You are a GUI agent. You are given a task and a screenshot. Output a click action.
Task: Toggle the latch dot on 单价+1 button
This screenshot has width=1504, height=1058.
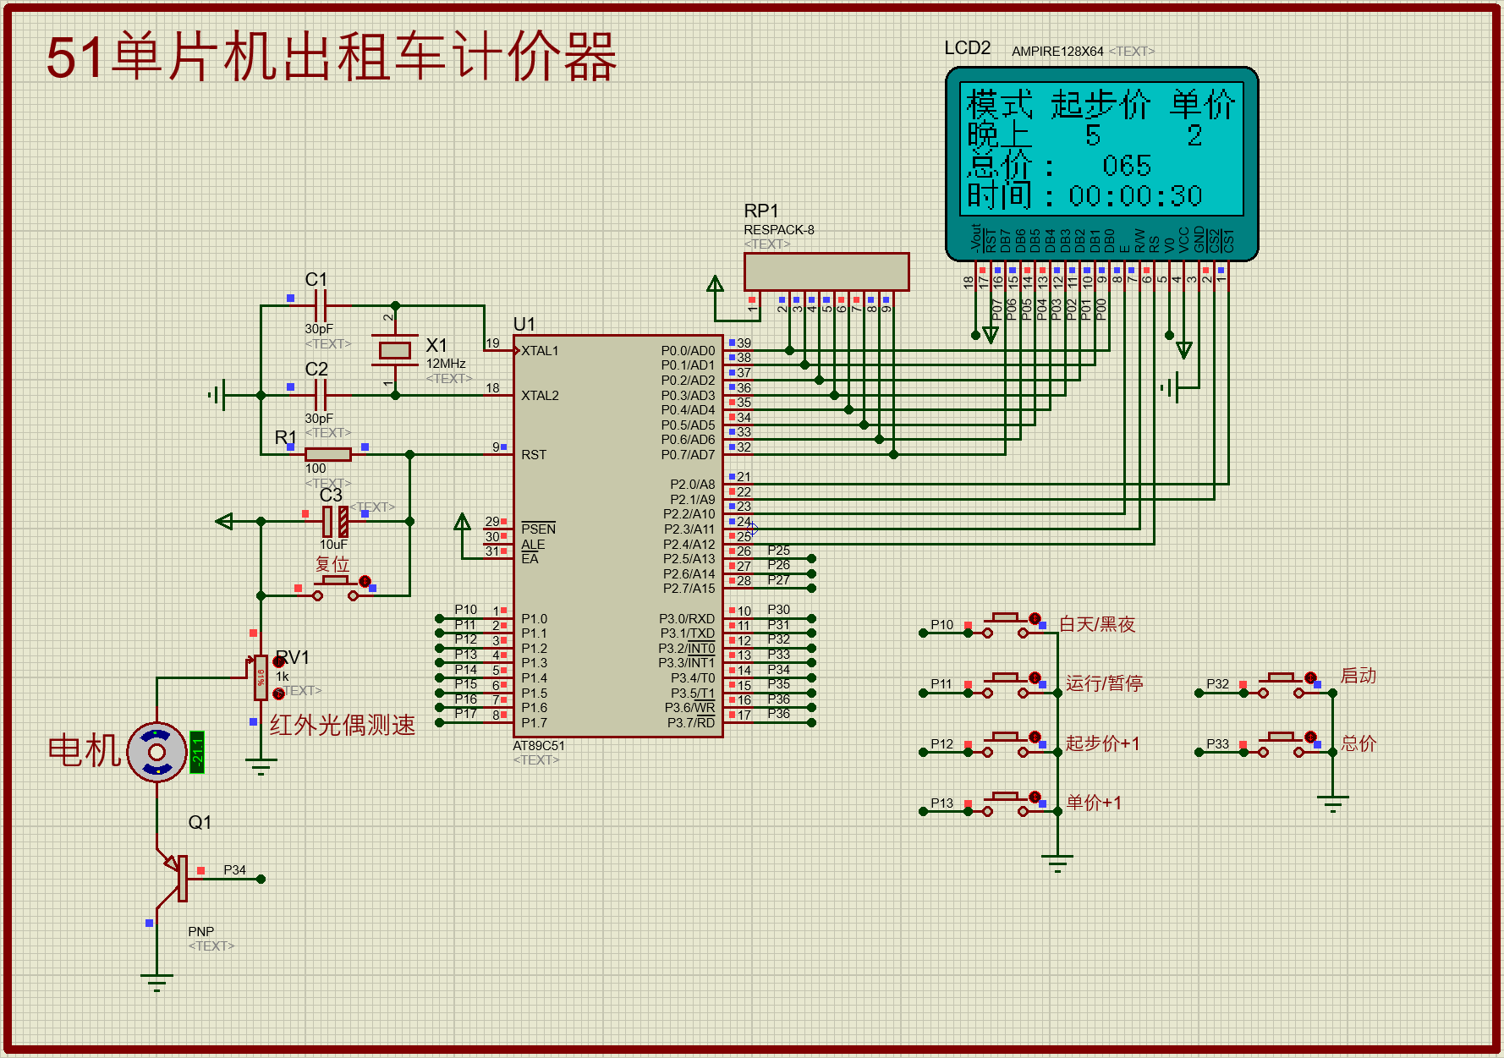(x=1034, y=797)
